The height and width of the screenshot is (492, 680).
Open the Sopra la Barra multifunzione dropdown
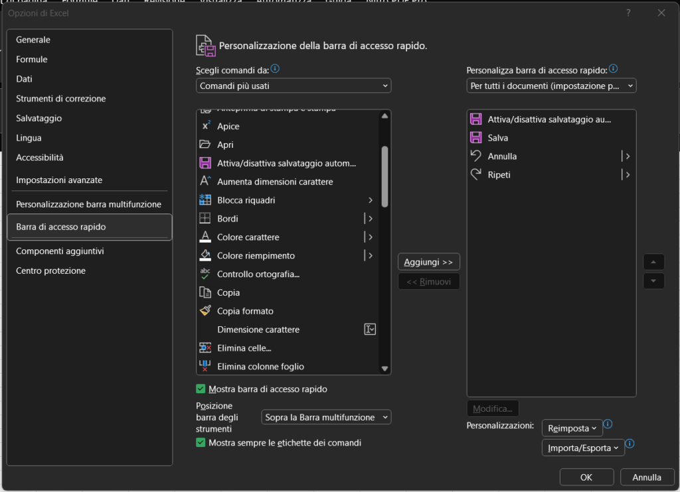click(326, 417)
